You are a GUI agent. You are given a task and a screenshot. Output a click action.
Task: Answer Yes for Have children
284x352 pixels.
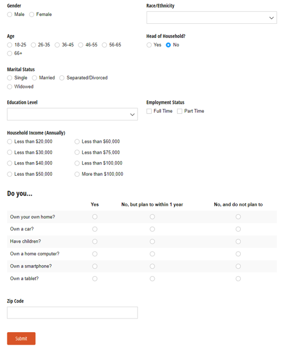click(95, 241)
